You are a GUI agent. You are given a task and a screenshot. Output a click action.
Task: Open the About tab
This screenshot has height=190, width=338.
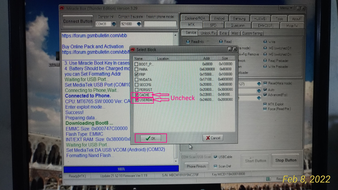pos(296,18)
